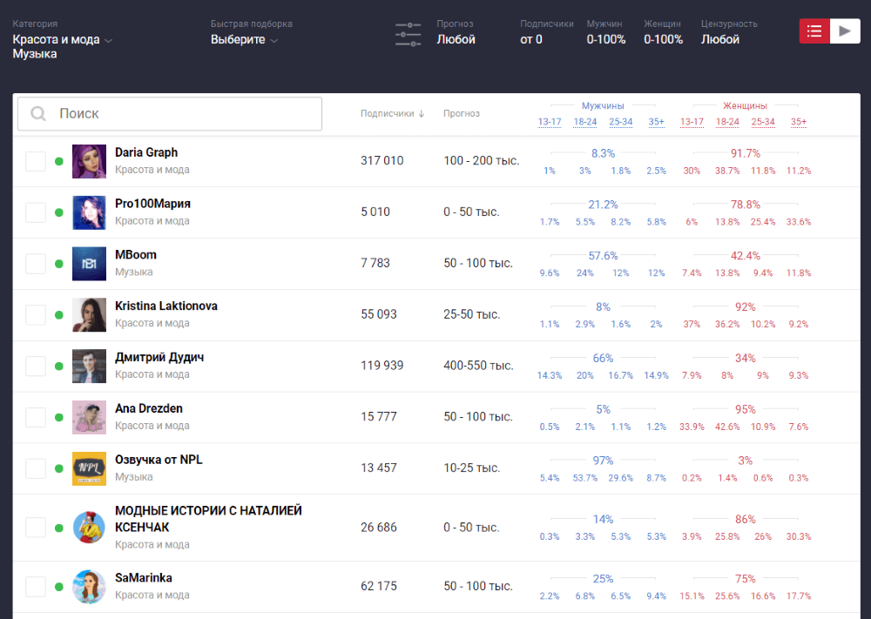Viewport: 871px width, 619px height.
Task: Select men's 18-24 age column header
Action: coord(585,122)
